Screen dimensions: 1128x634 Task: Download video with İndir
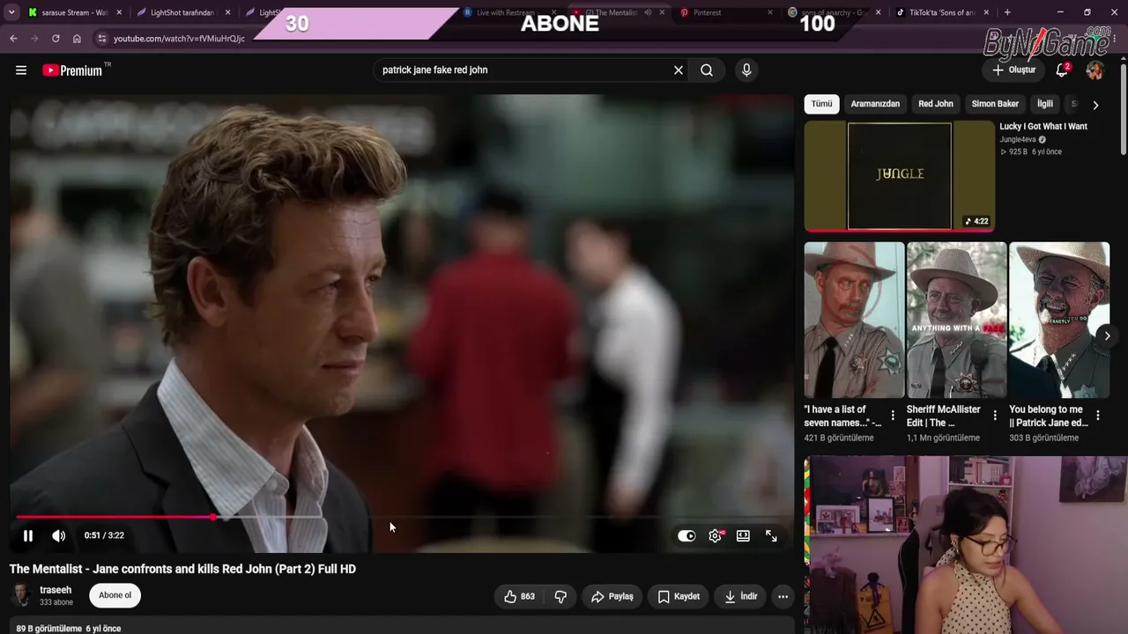pos(740,596)
